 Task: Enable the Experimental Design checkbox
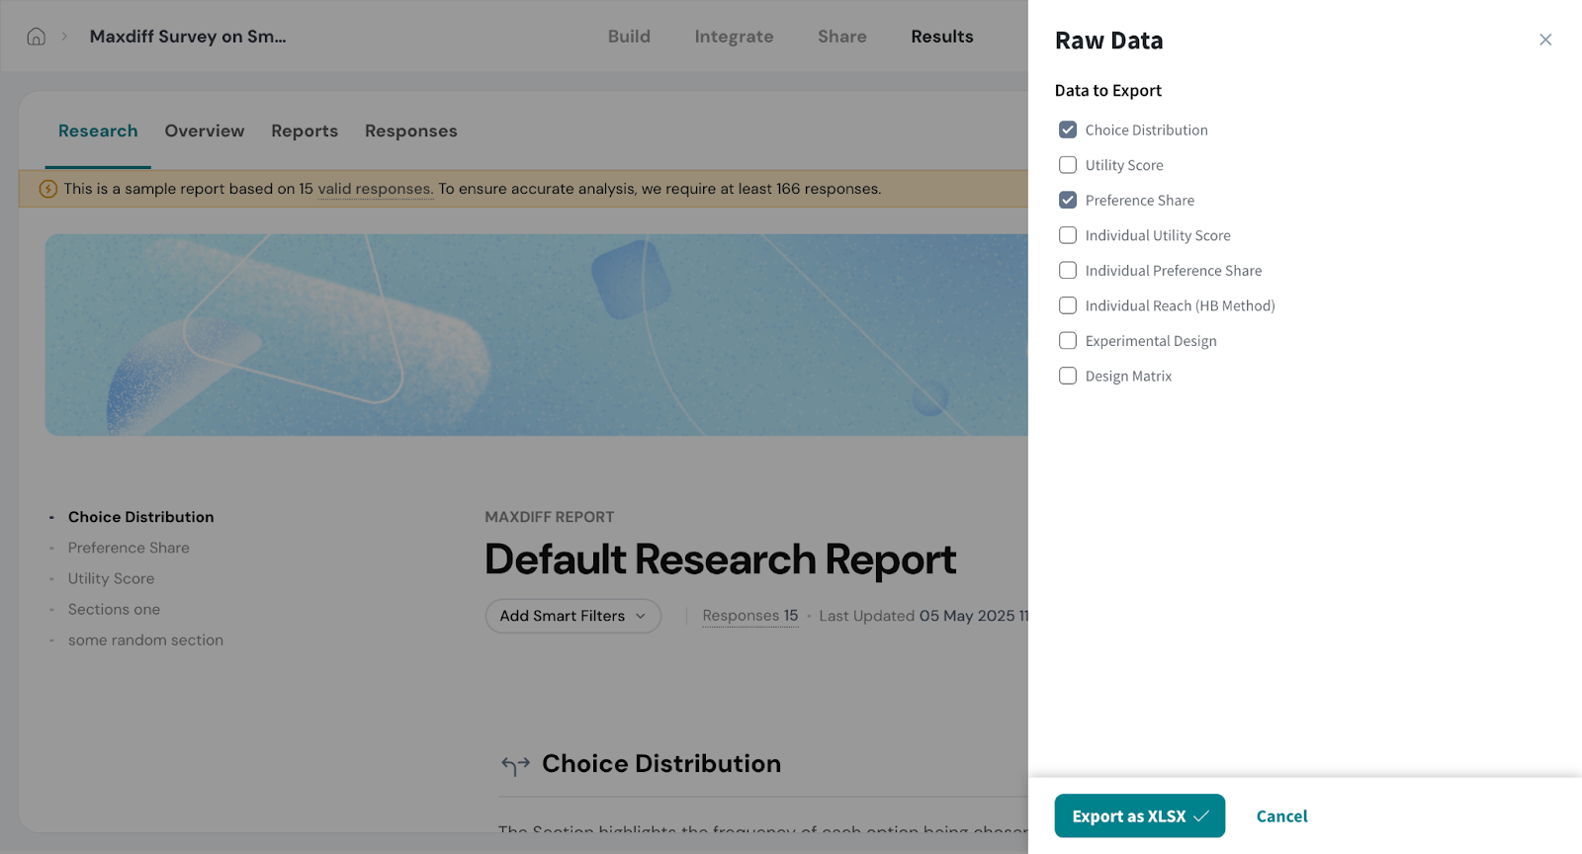pos(1068,341)
